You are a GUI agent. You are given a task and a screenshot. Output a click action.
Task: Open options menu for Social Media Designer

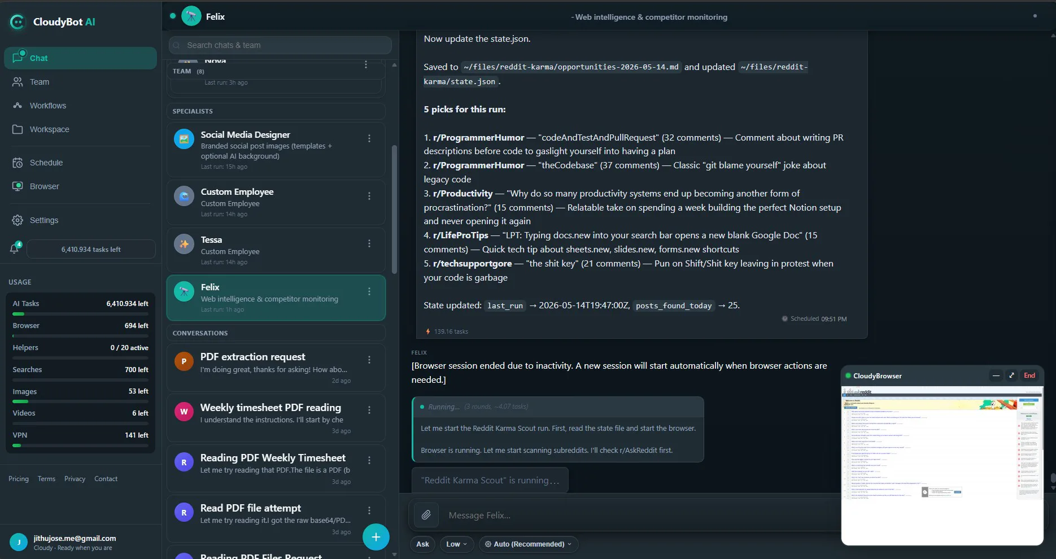pos(369,138)
